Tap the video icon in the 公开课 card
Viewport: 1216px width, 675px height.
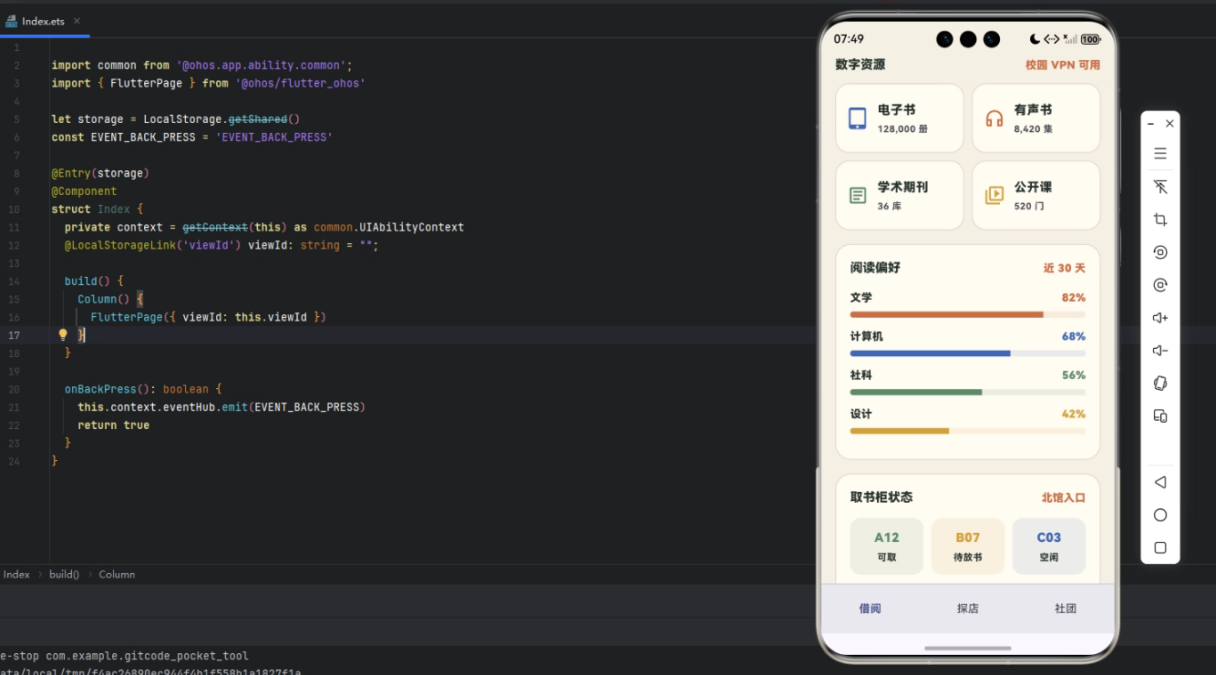[994, 196]
